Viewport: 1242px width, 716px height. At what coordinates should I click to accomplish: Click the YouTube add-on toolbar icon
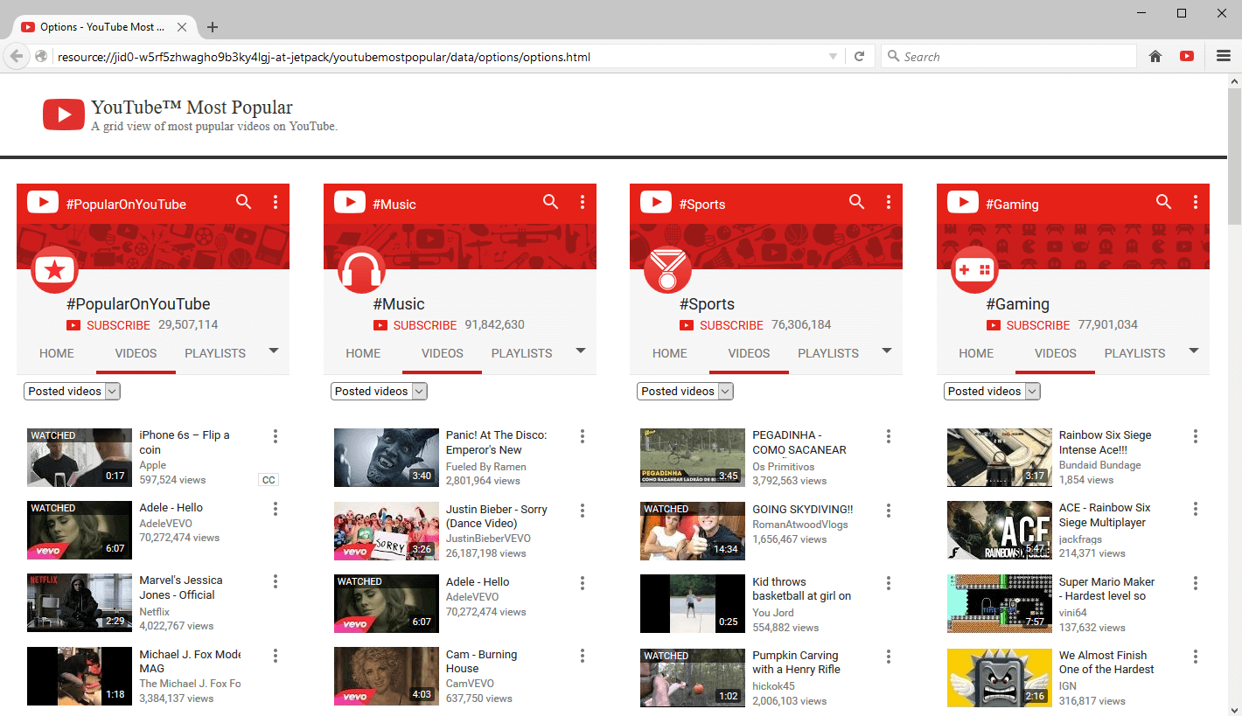pyautogui.click(x=1187, y=57)
